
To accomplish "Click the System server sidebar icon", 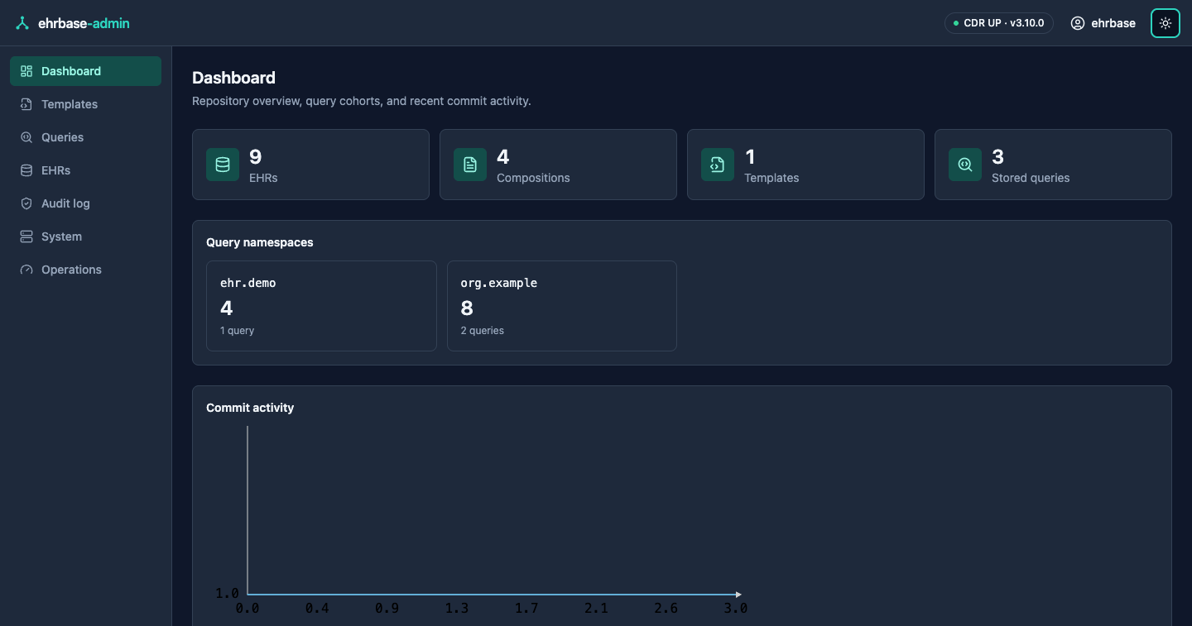I will coord(26,237).
